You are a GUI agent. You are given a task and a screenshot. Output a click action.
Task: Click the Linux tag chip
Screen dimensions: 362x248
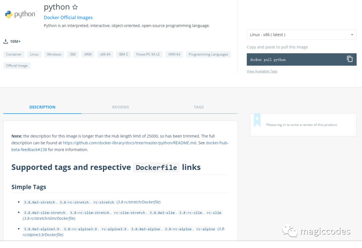point(34,54)
